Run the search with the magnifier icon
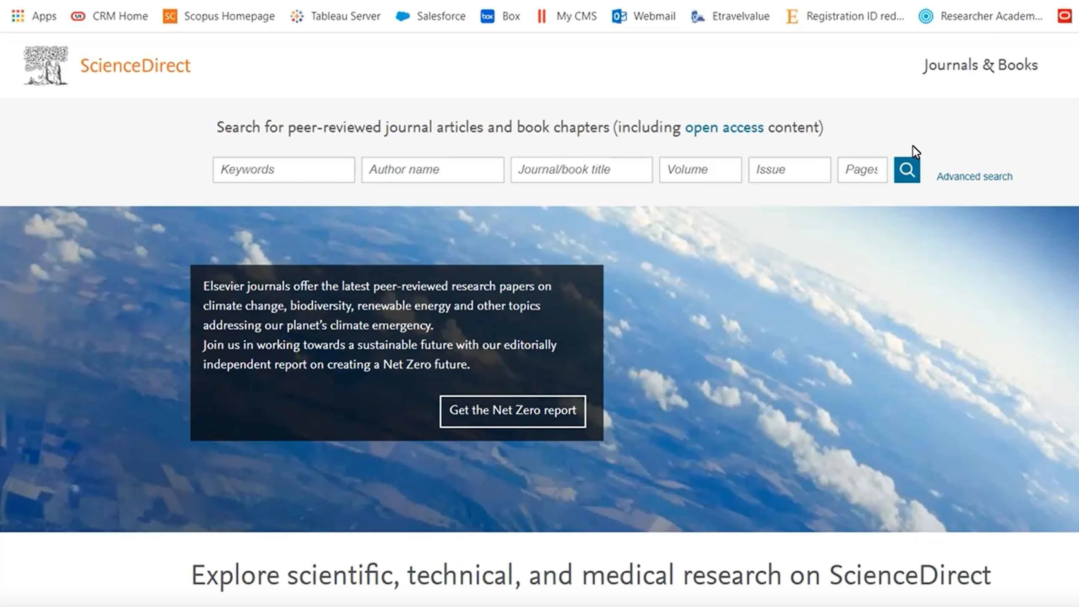The width and height of the screenshot is (1079, 607). point(907,169)
